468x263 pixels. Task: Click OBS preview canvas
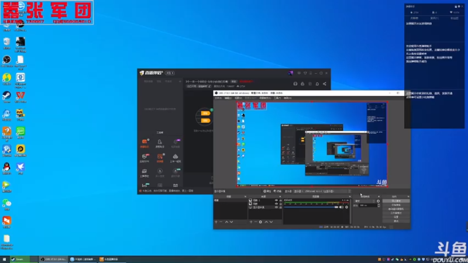[312, 144]
